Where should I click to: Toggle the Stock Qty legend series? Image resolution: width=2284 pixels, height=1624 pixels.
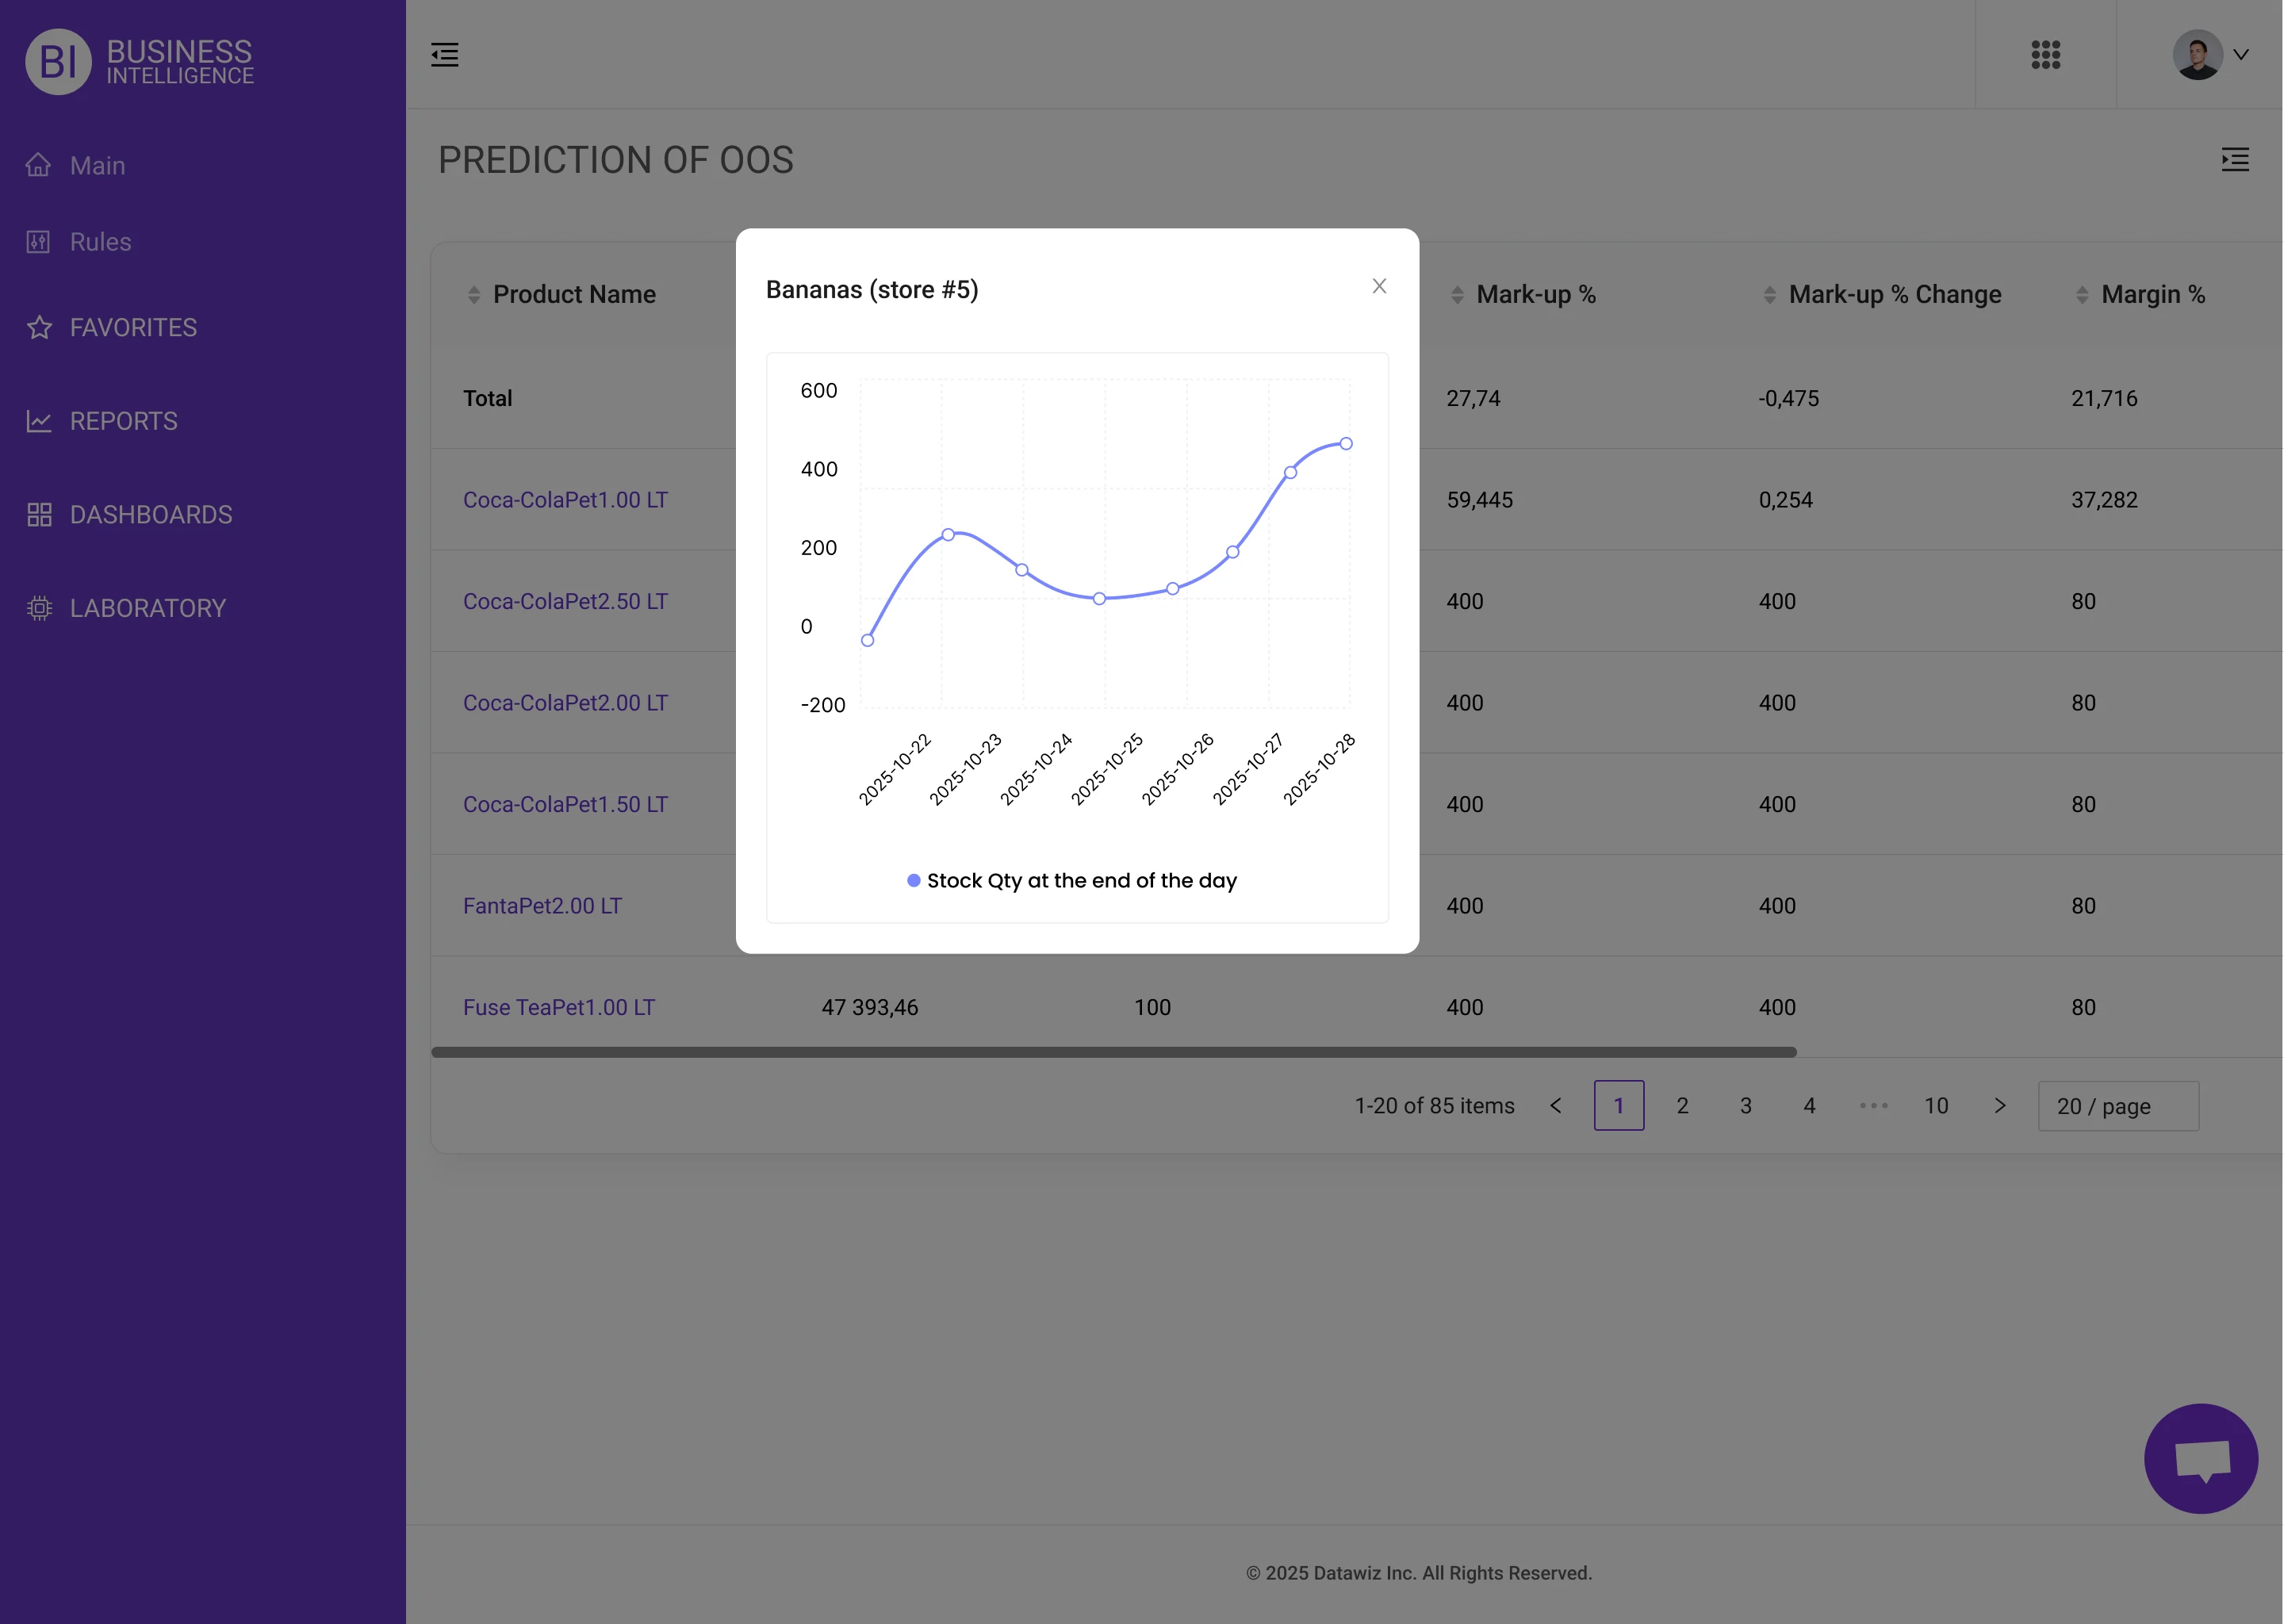pyautogui.click(x=1072, y=881)
